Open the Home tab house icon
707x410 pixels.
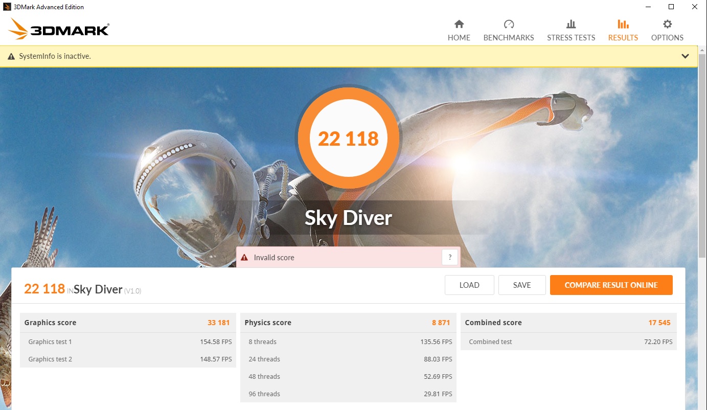point(459,24)
